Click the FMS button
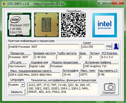The height and width of the screenshot is (103, 126). point(109,46)
